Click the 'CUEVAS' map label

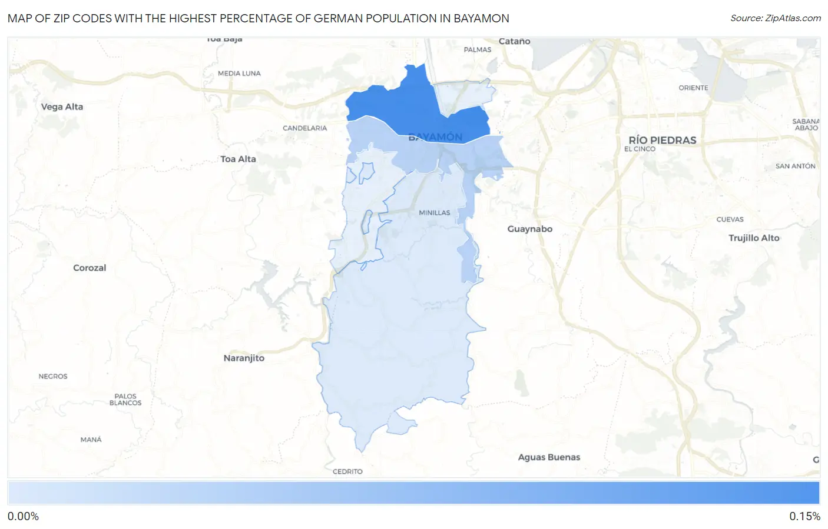point(730,219)
